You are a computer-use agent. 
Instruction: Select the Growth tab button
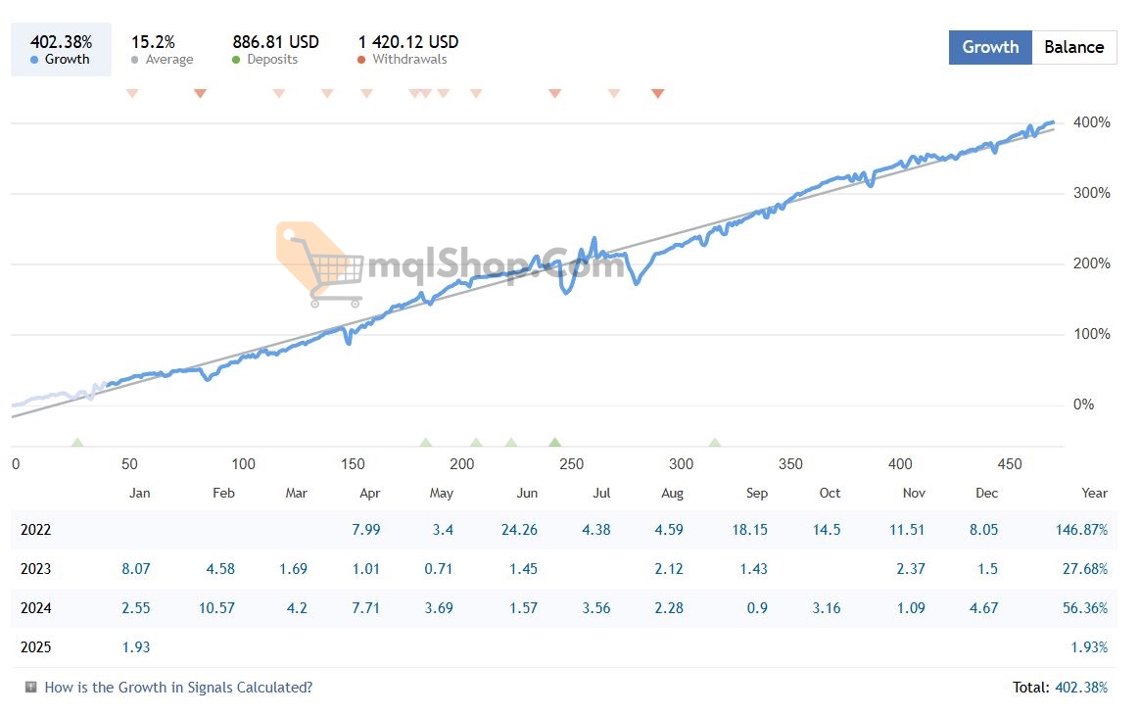click(990, 47)
